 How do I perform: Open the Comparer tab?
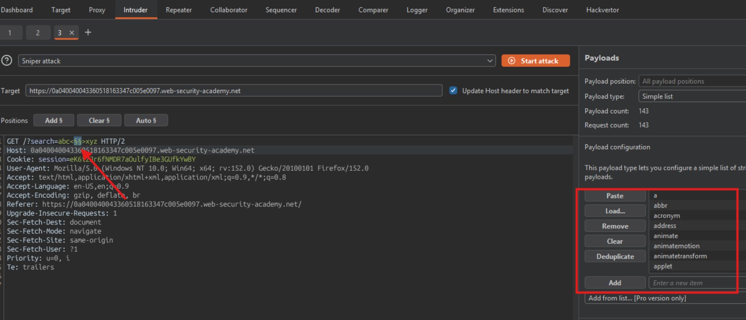[373, 10]
